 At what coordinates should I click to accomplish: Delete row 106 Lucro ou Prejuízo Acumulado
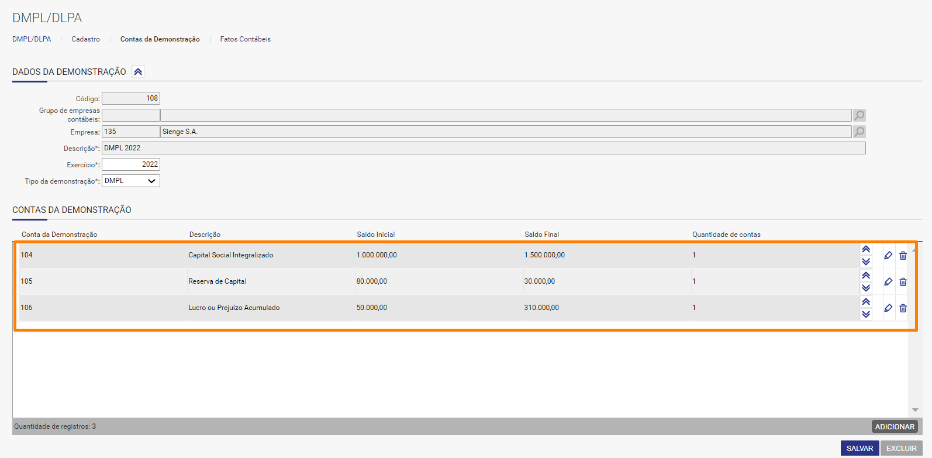click(x=903, y=308)
